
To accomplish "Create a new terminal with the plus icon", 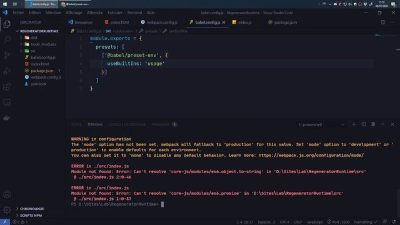I will [x=354, y=124].
